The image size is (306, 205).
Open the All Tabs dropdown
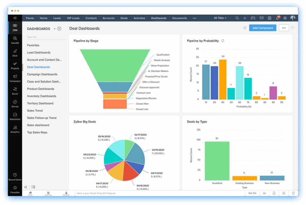(x=220, y=18)
